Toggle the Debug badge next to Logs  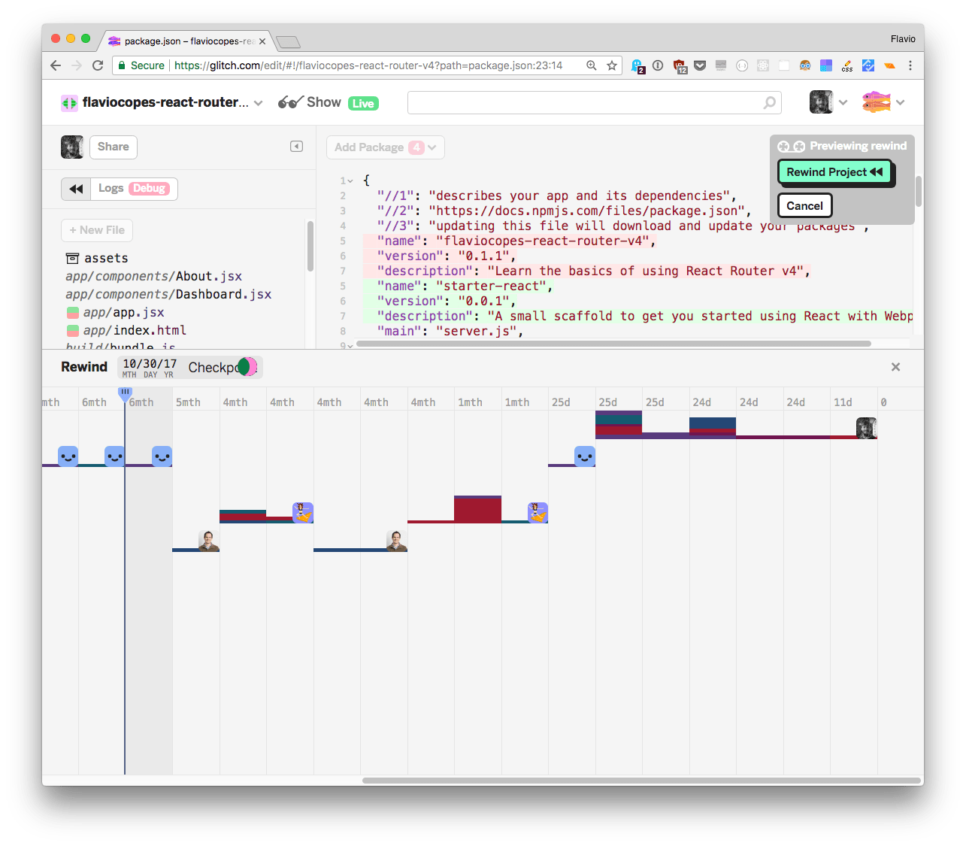[x=149, y=189]
